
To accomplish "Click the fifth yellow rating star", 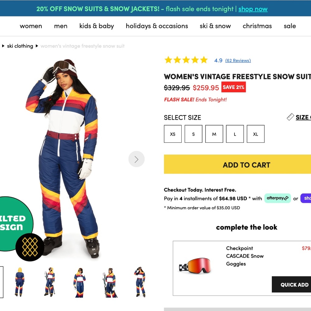I will point(203,60).
